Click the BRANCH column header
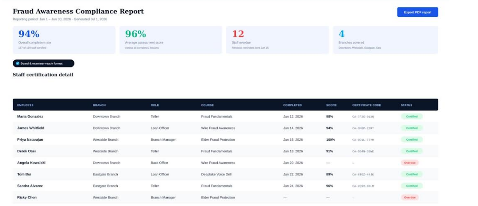Screen dimensions: 478x206 click(x=99, y=105)
